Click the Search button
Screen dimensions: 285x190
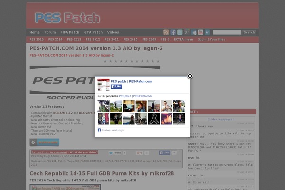249,32
